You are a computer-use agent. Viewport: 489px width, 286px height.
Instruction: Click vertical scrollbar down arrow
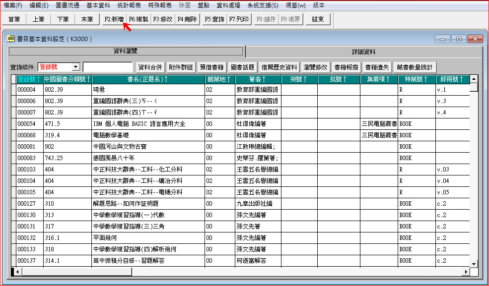point(474,264)
